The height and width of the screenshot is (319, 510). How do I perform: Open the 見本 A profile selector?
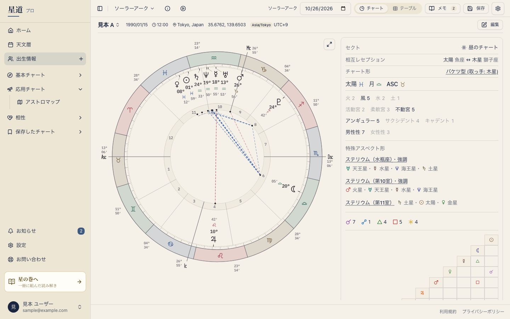[x=109, y=25]
